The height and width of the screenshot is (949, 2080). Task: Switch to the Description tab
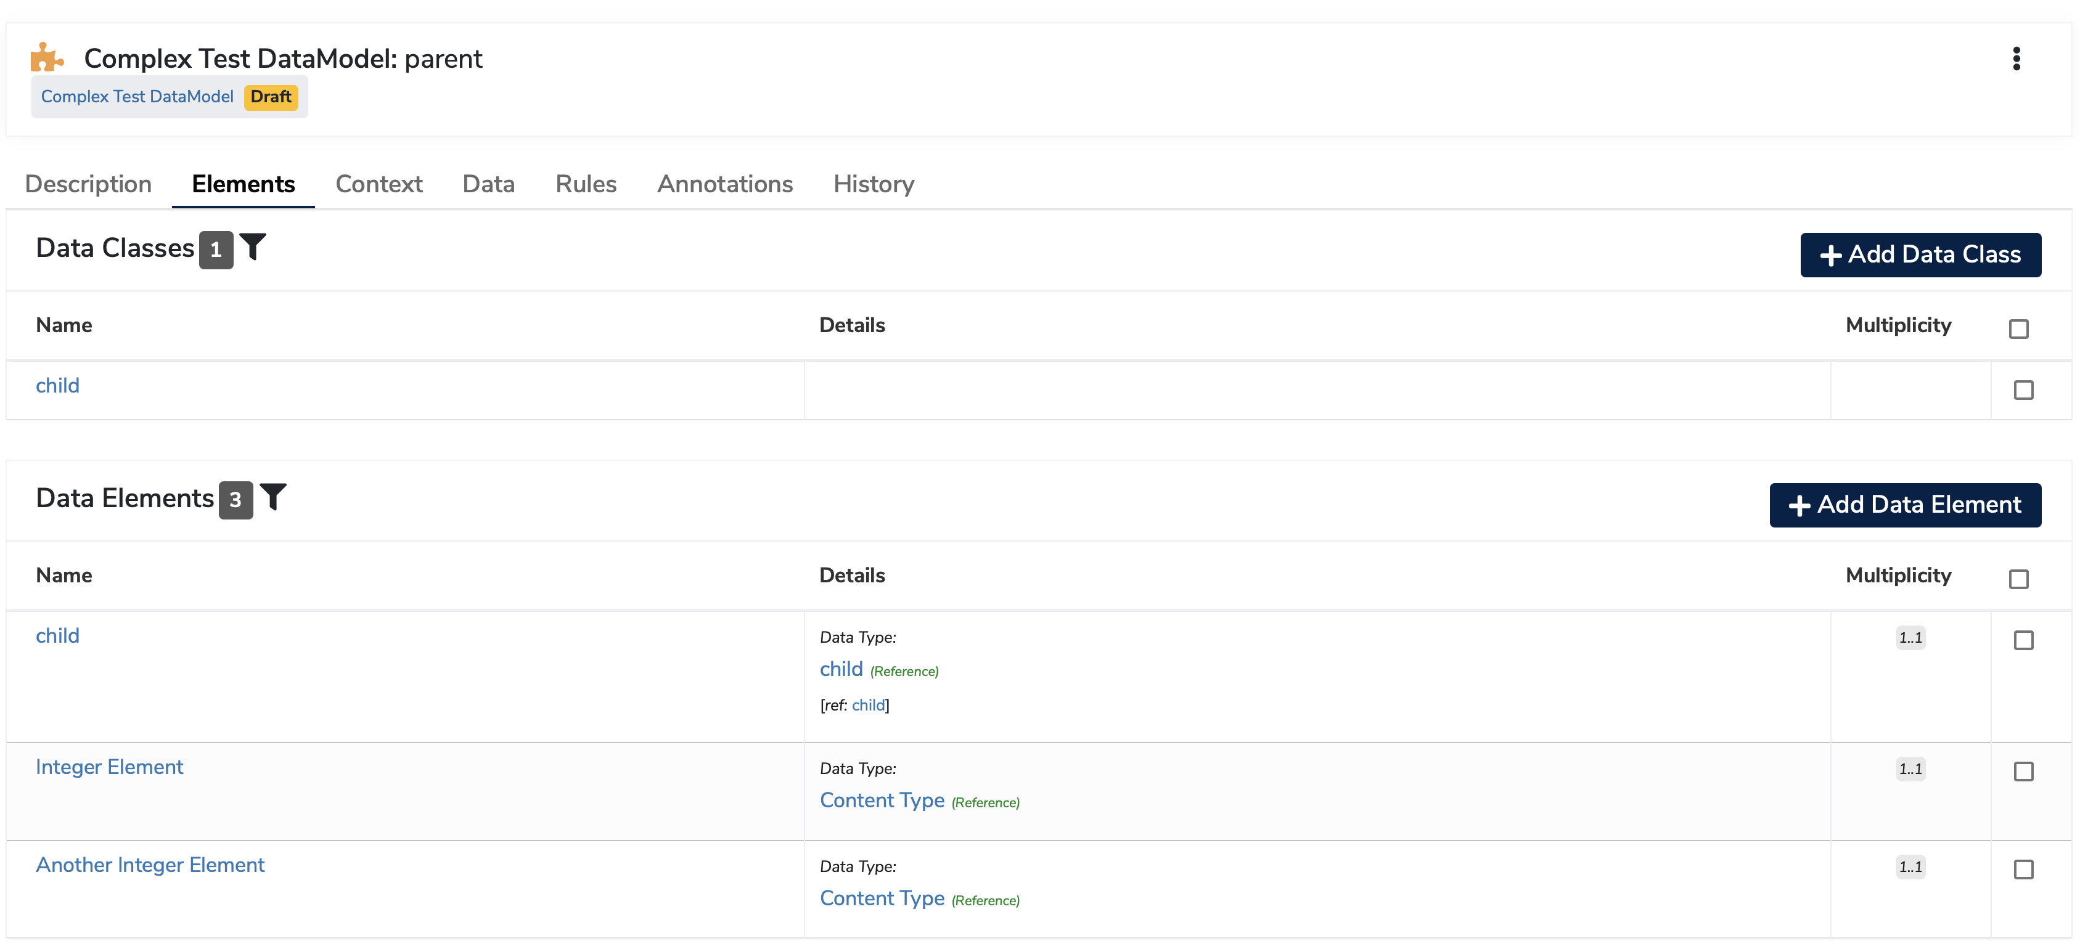click(88, 184)
